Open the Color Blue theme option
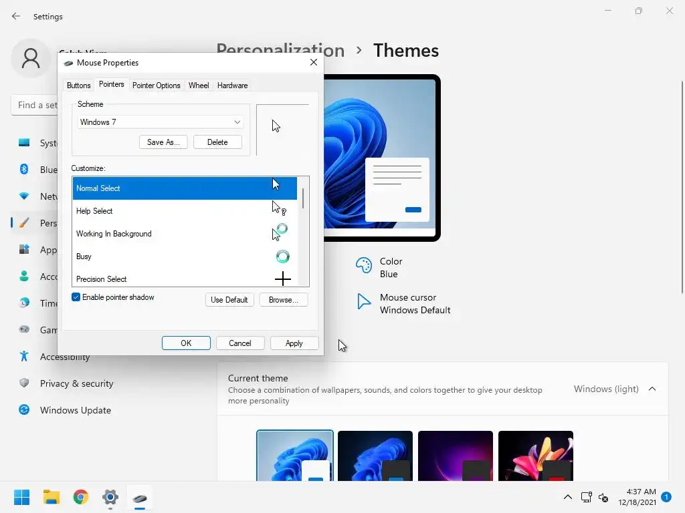685x513 pixels. coord(379,267)
